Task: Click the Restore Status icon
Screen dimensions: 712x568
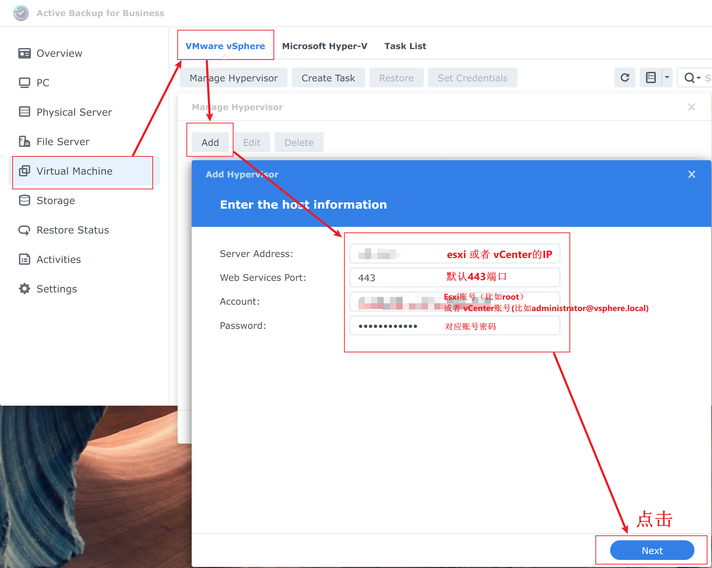Action: click(x=25, y=230)
